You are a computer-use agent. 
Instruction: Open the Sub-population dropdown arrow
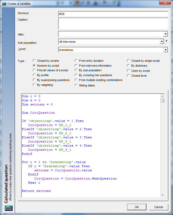pos(162,42)
